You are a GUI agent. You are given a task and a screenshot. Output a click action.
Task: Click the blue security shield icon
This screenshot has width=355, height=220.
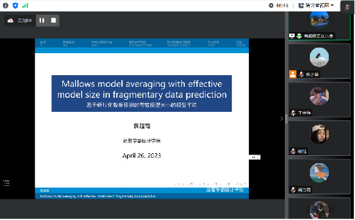click(x=15, y=5)
